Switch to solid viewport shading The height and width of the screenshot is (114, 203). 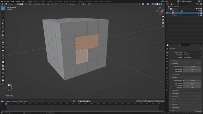point(157,4)
